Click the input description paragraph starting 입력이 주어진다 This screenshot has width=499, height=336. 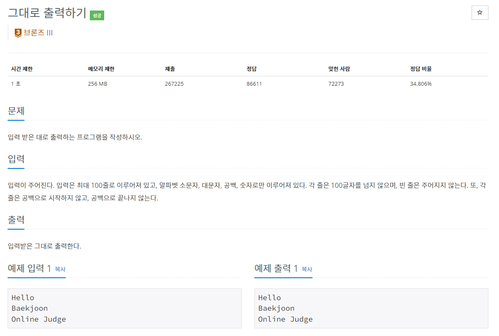(x=247, y=192)
